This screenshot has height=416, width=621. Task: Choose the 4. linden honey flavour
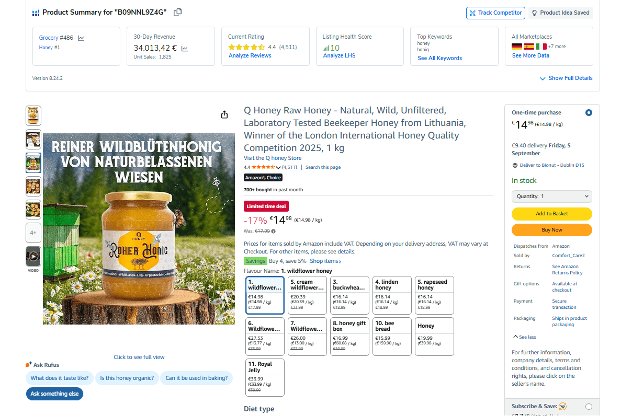point(392,295)
